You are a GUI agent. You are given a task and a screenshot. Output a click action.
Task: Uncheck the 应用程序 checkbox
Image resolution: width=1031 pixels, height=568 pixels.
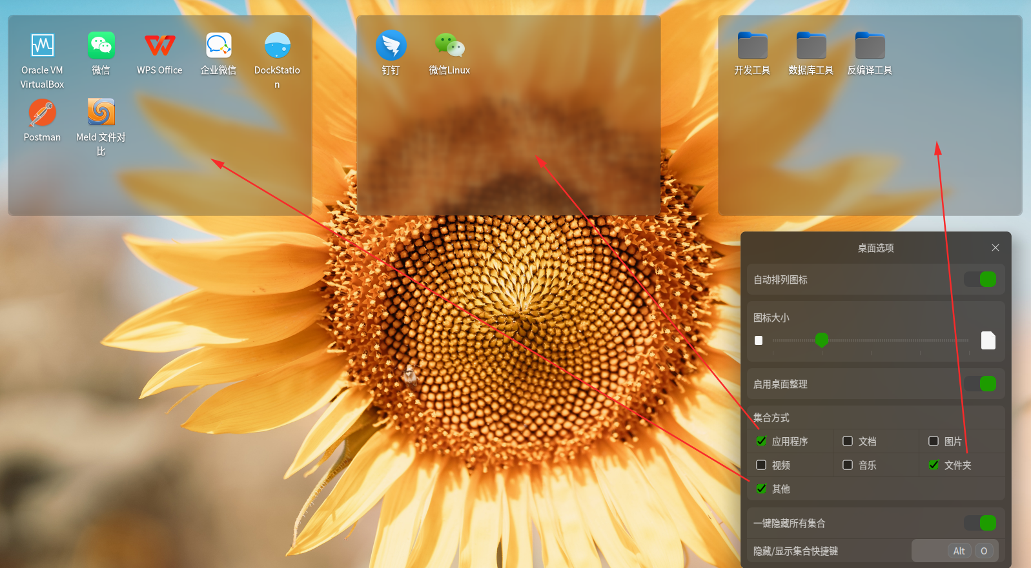[x=761, y=441]
